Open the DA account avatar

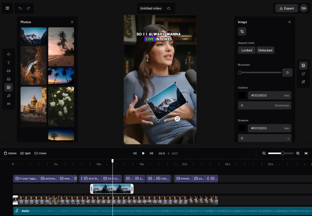pos(304,8)
